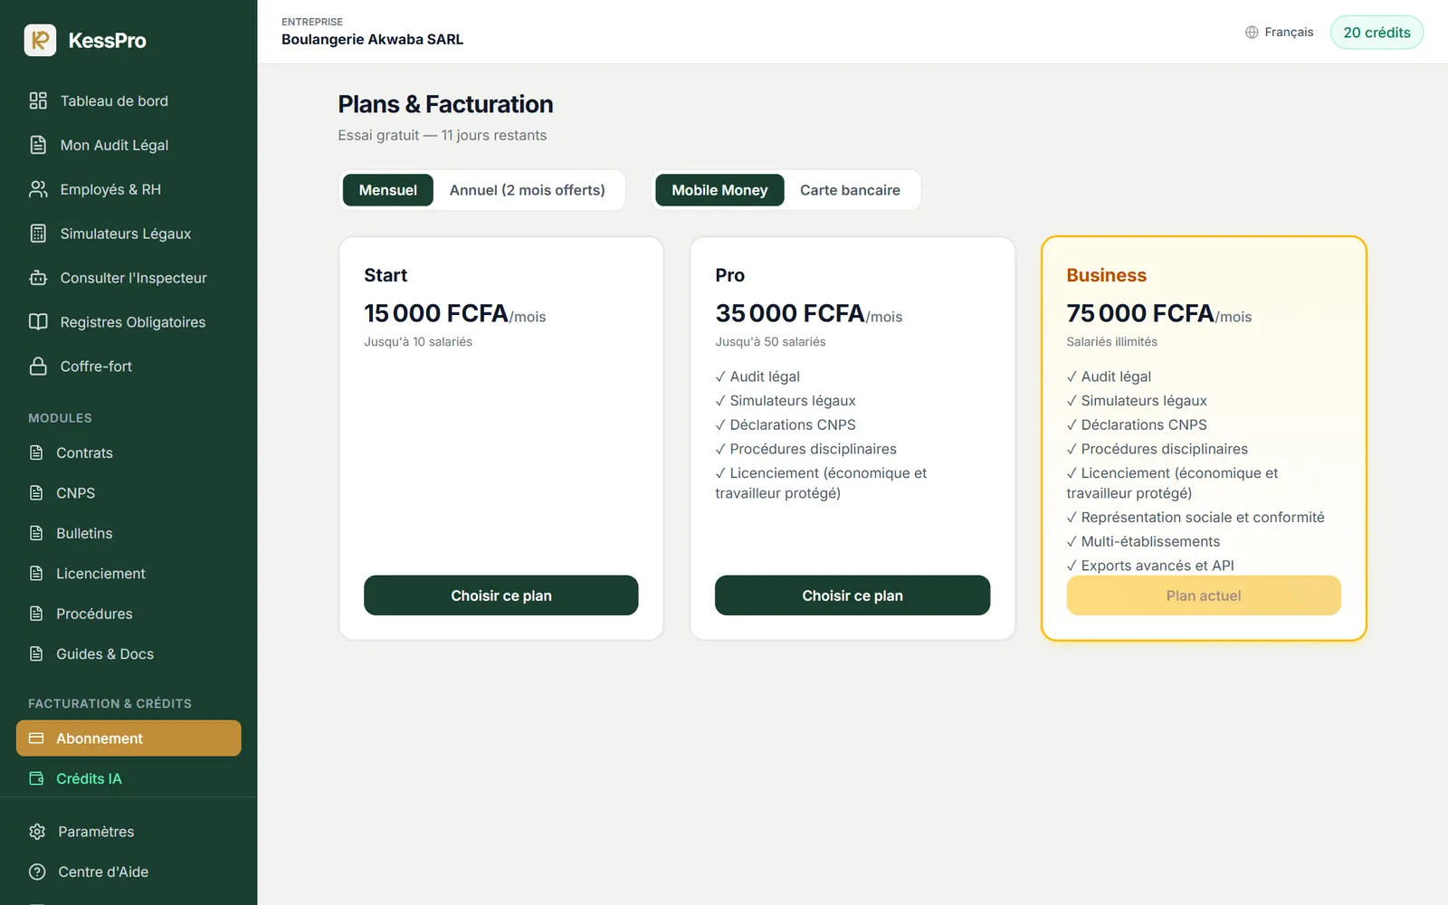1448x905 pixels.
Task: Click Essai gratuit 11 jours restants text
Action: [x=443, y=136]
